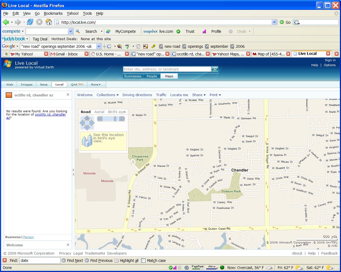Click the Driving directions link
Screen dimensions: 341x272
(x=137, y=95)
